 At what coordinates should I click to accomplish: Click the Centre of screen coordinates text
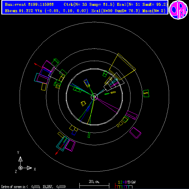(x=33, y=187)
